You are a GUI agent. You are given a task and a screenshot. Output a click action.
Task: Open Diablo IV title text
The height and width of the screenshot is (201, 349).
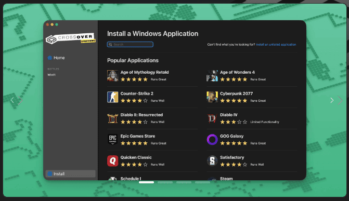point(228,115)
